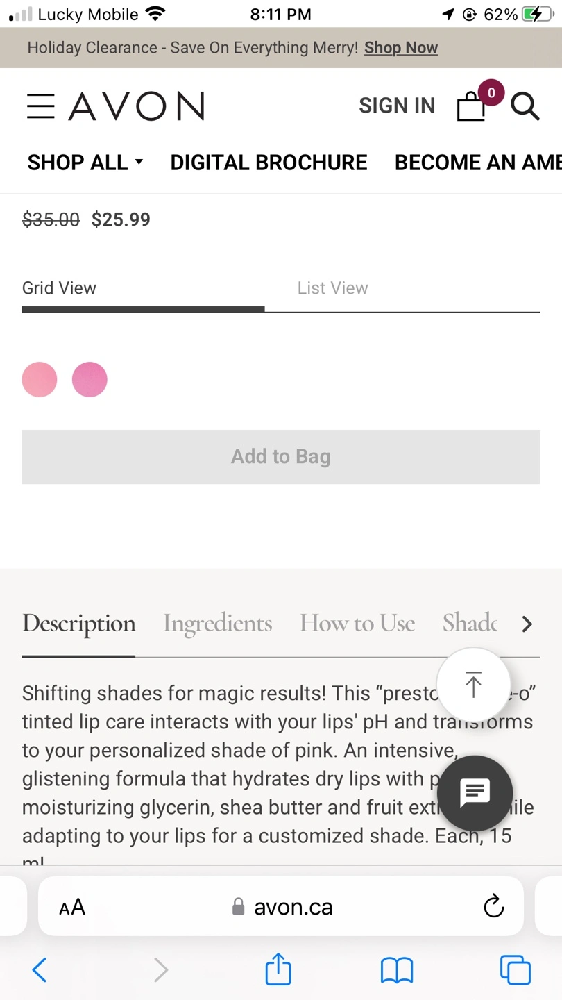This screenshot has height=1000, width=562.
Task: Open the How to Use tab
Action: [357, 624]
